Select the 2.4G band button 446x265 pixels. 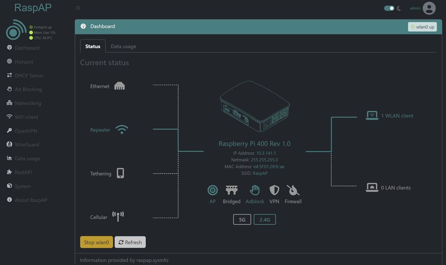265,219
